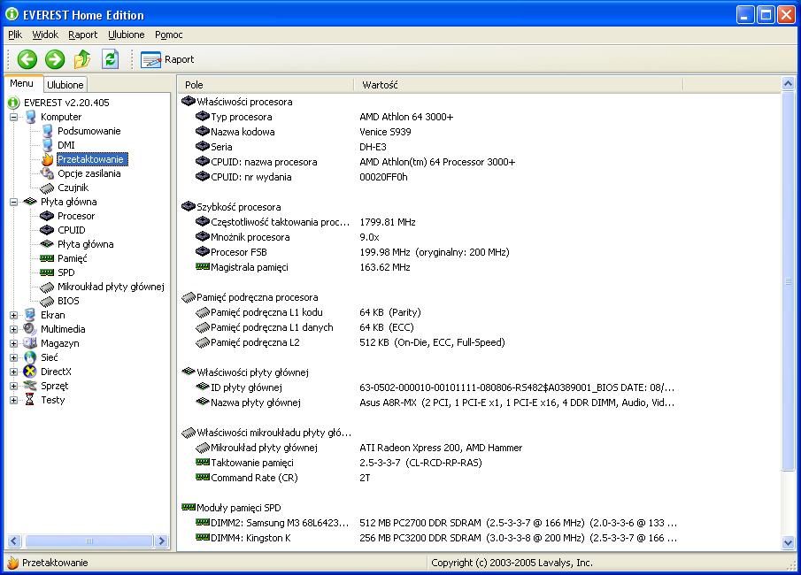
Task: Click the Komputer icon in tree
Action: [31, 117]
